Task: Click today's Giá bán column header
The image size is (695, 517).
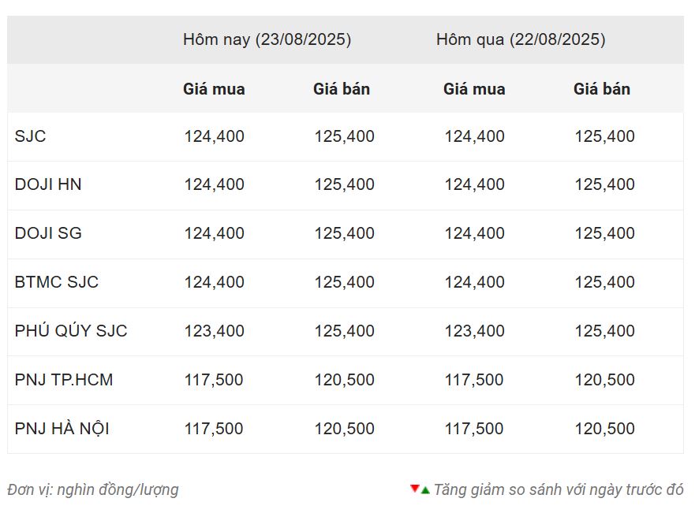Action: click(342, 89)
